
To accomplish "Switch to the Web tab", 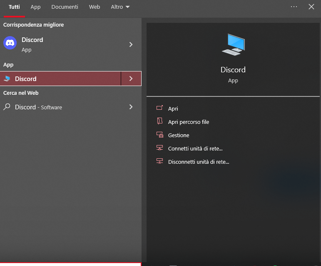I will (95, 7).
